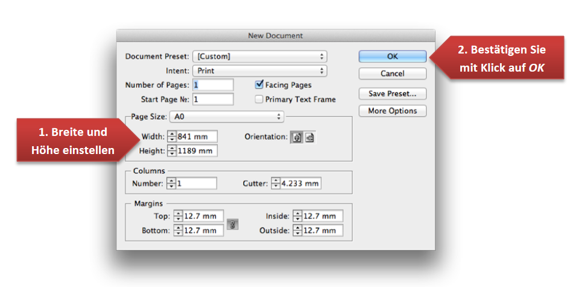Disable the Facing Pages checkbox

coord(260,85)
